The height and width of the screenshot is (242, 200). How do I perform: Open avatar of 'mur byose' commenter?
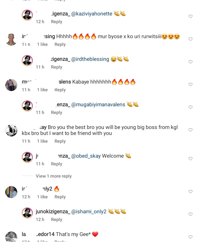point(11,40)
